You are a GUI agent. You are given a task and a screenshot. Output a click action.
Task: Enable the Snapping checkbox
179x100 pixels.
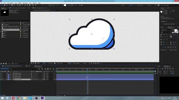click(x=50, y=5)
